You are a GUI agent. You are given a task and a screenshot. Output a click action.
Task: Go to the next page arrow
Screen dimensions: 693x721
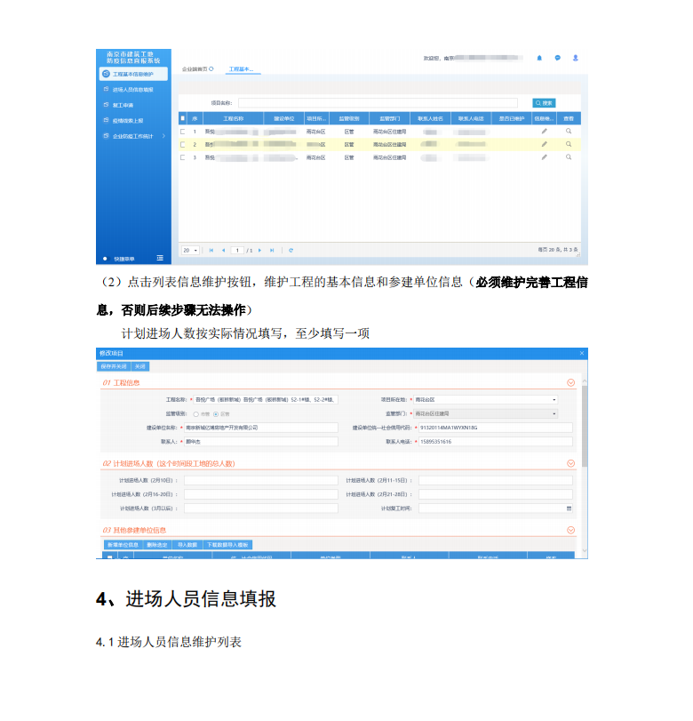pyautogui.click(x=259, y=251)
